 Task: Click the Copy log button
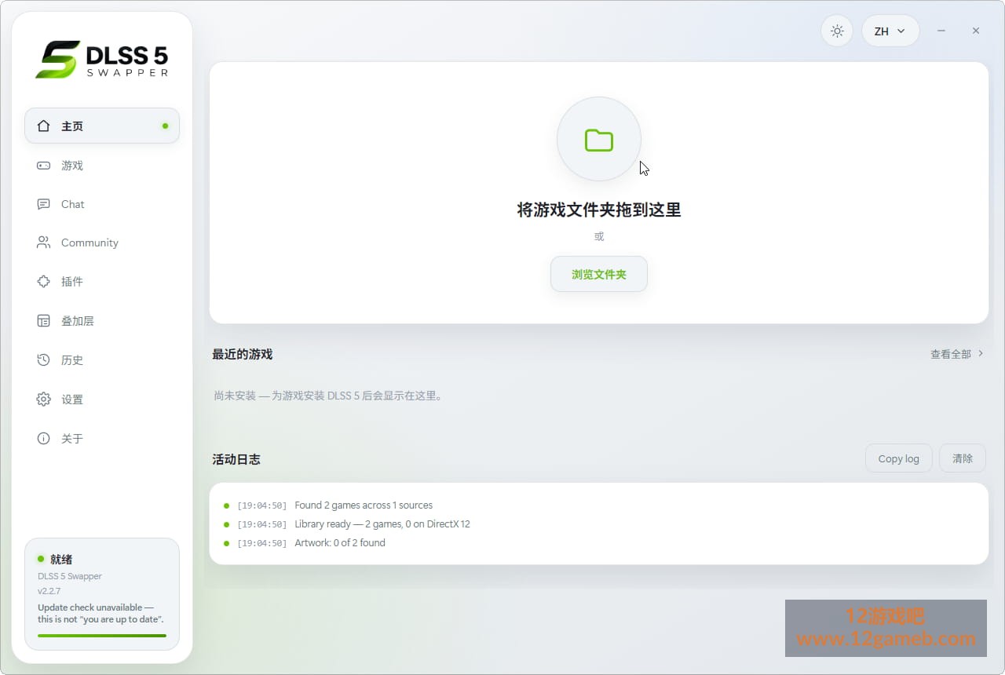click(x=898, y=458)
